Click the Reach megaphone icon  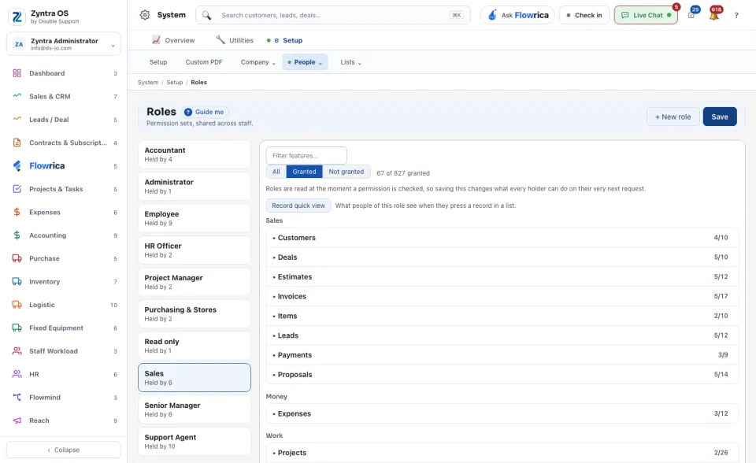click(17, 420)
